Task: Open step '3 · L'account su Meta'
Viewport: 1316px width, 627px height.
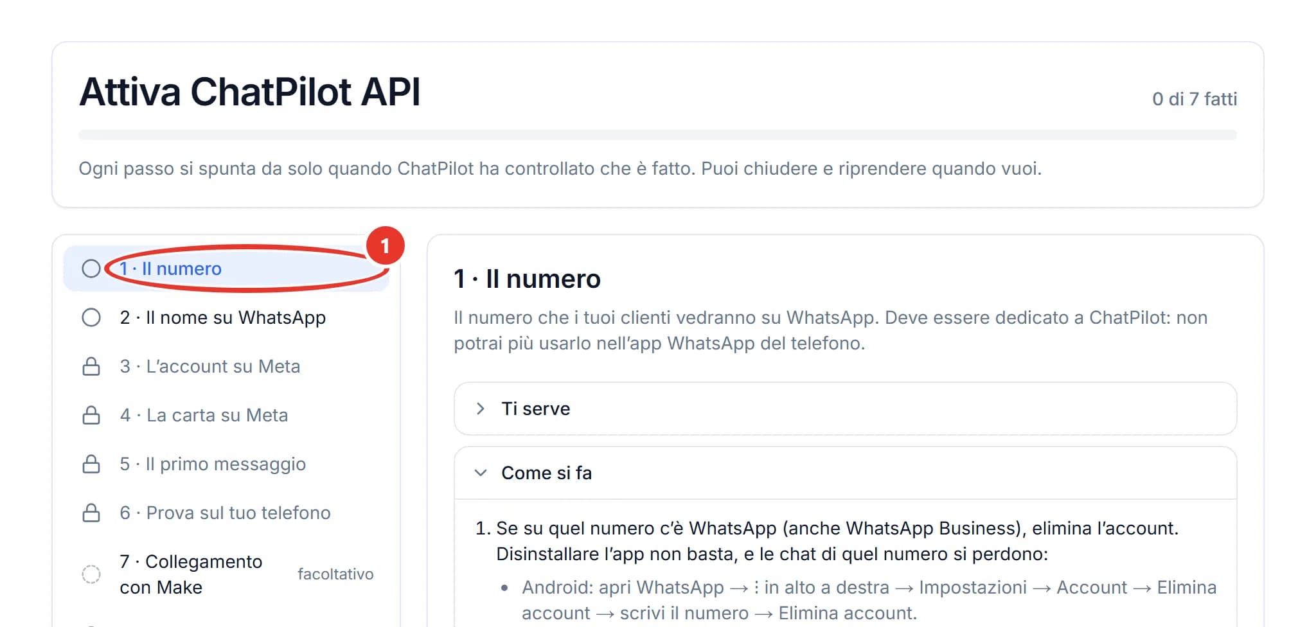Action: click(226, 366)
